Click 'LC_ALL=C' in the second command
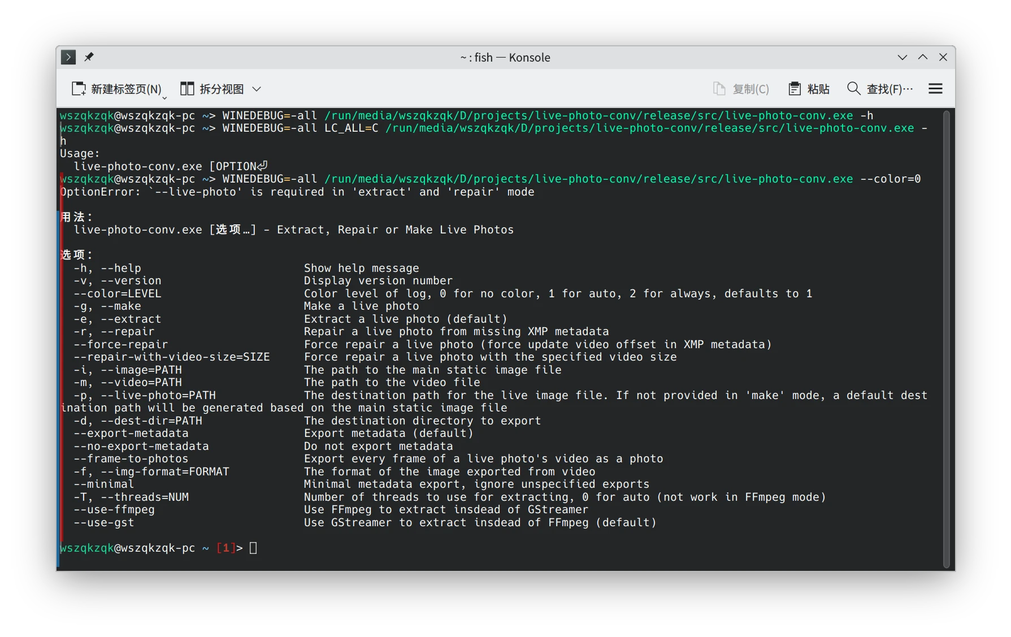Image resolution: width=1011 pixels, height=637 pixels. [x=352, y=128]
